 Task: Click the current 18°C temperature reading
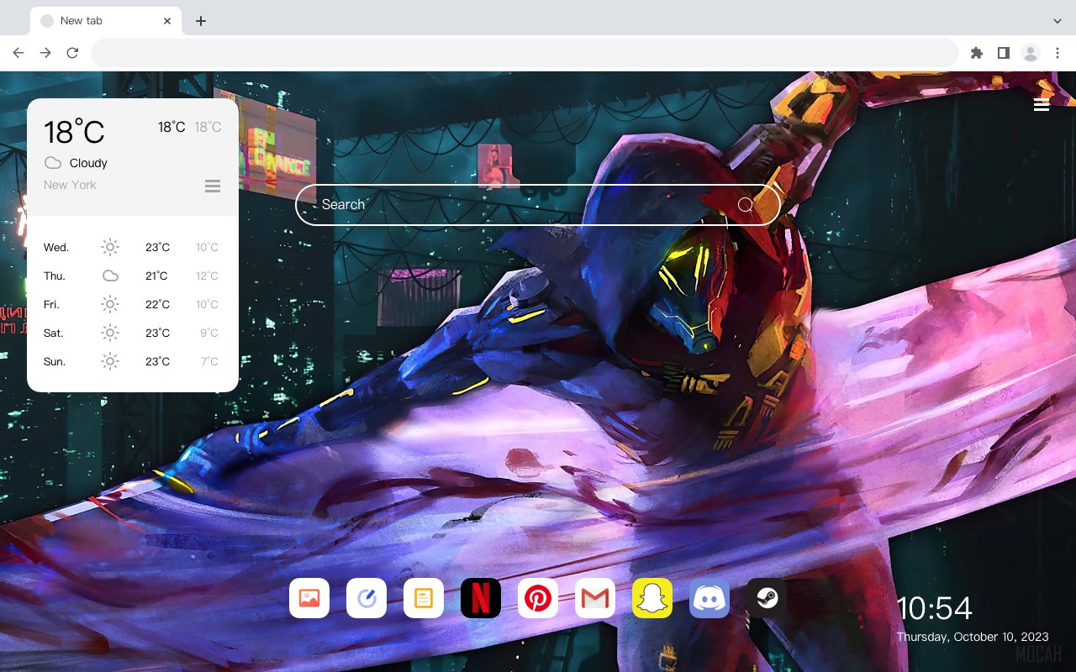point(74,132)
